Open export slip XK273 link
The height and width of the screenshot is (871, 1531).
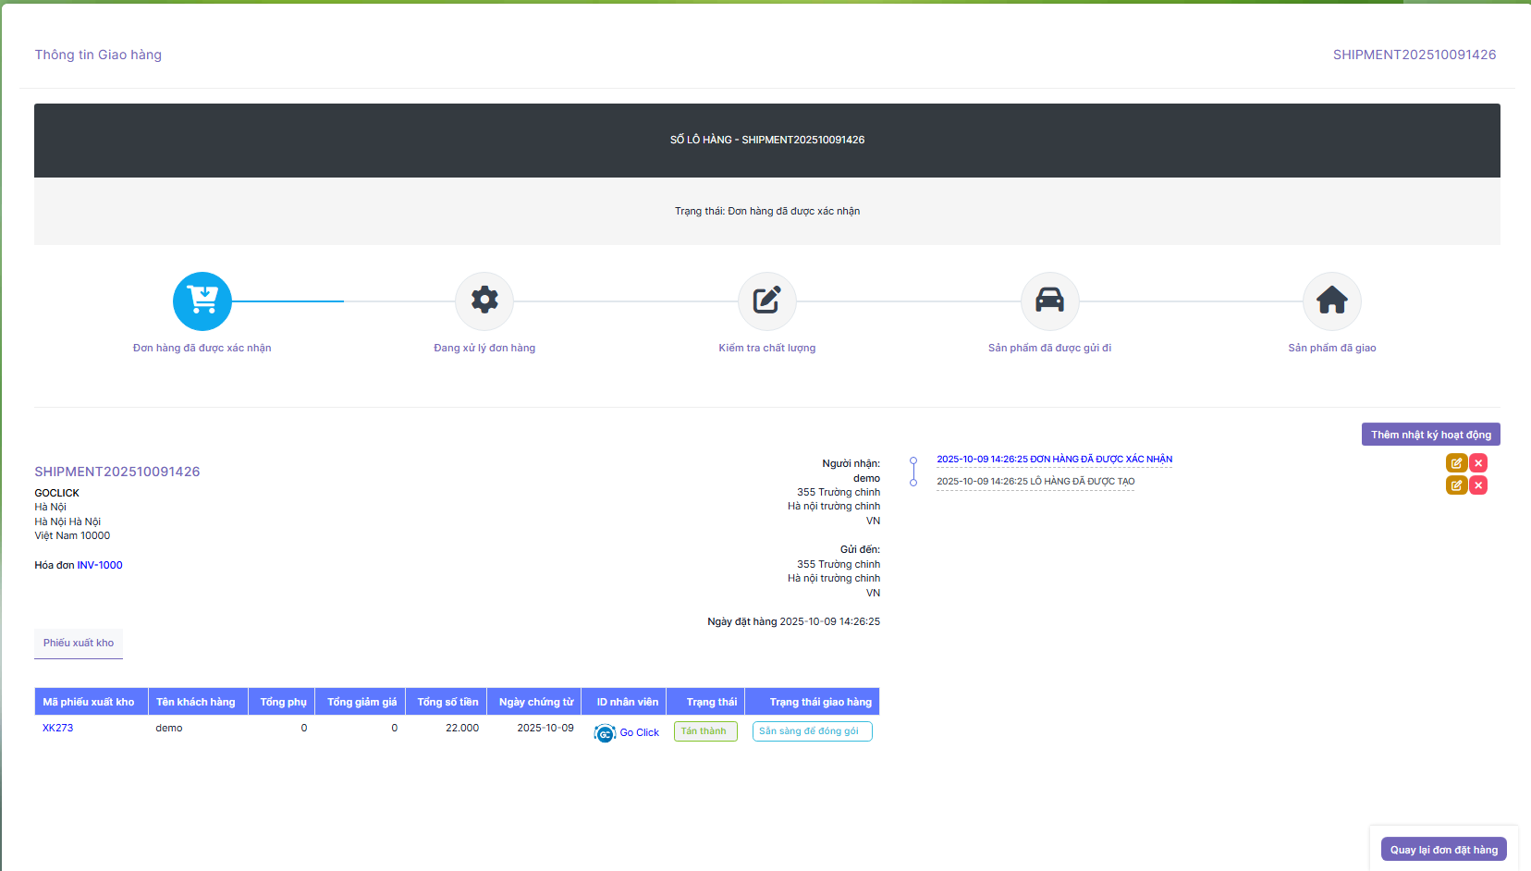pos(57,728)
